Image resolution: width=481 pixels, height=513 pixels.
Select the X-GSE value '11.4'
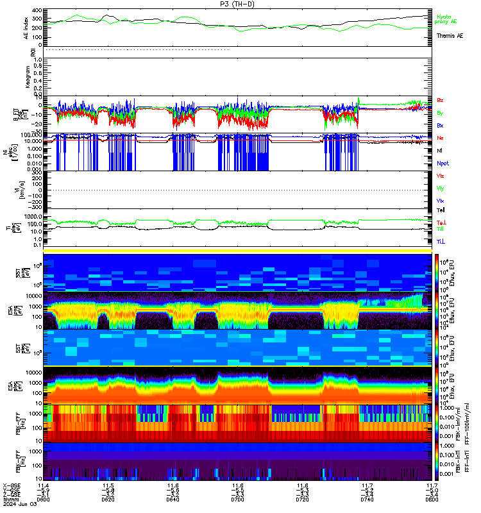point(43,485)
